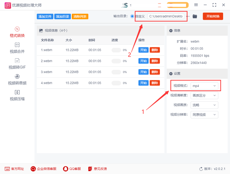The height and width of the screenshot is (174, 230).
Task: Expand the 视频画质 流畅 dropdown
Action: [204, 105]
